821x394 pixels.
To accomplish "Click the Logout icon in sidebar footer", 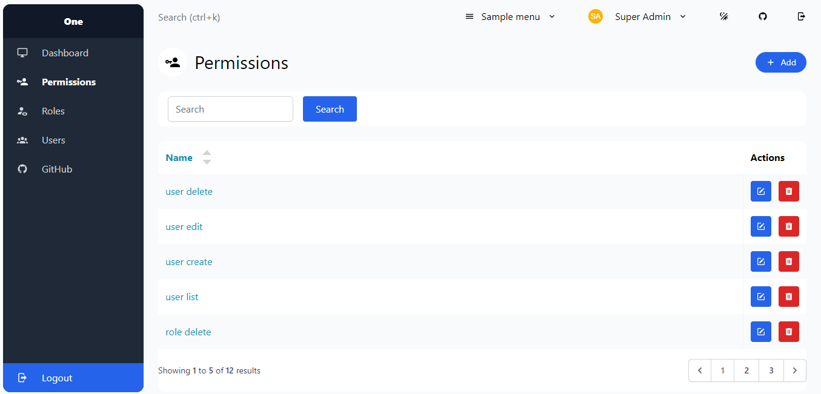I will click(22, 378).
